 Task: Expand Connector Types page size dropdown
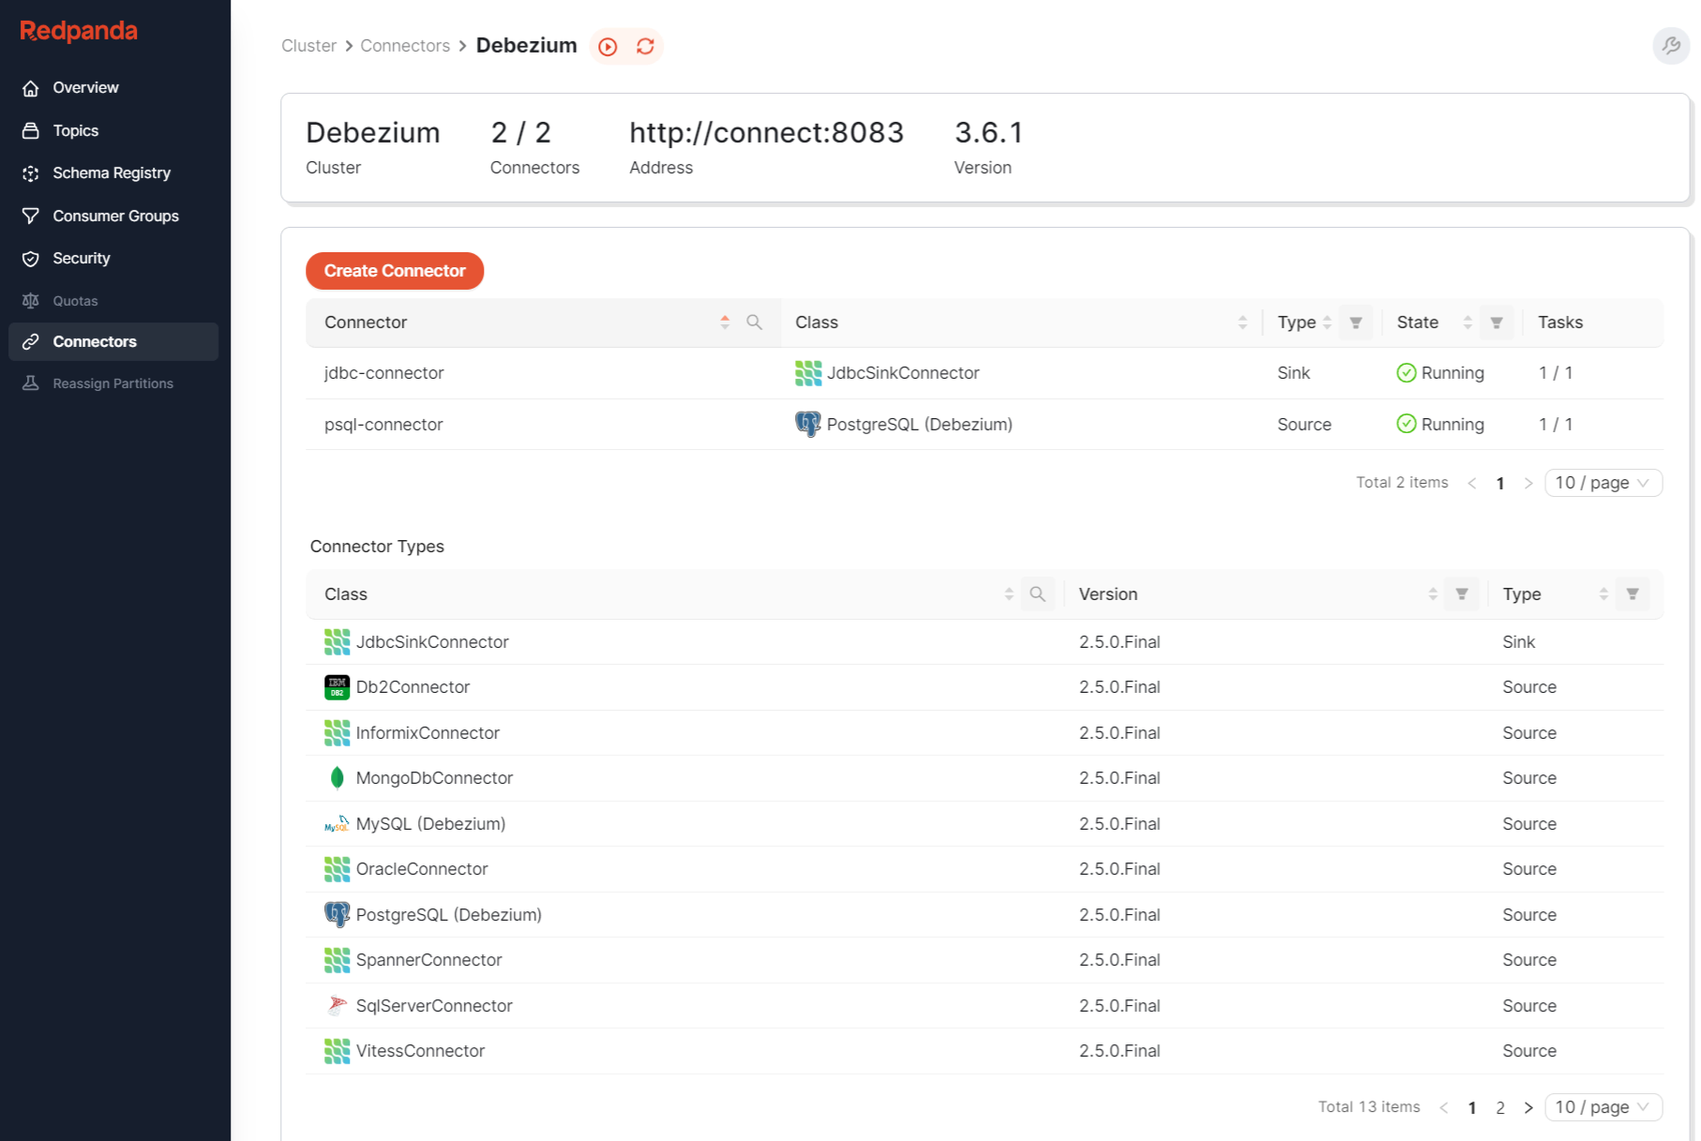click(1603, 1107)
